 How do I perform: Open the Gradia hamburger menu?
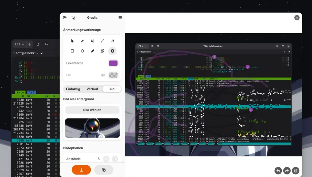pyautogui.click(x=120, y=18)
